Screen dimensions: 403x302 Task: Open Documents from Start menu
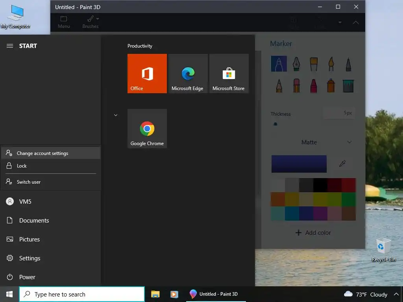[x=50, y=220]
